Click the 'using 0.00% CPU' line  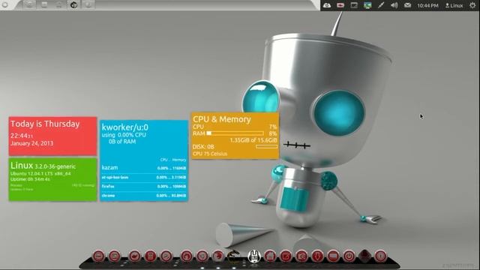tap(124, 135)
